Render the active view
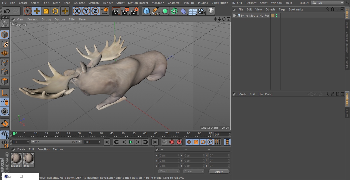The image size is (350, 180). pos(116,11)
